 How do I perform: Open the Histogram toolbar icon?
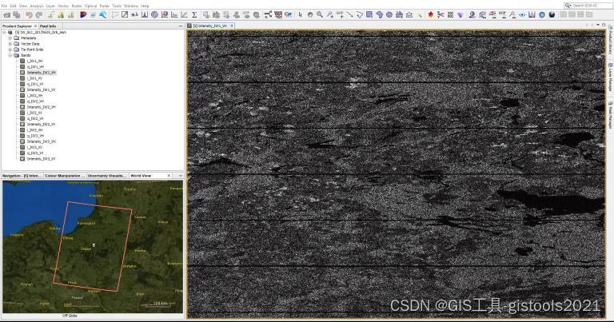(x=145, y=15)
